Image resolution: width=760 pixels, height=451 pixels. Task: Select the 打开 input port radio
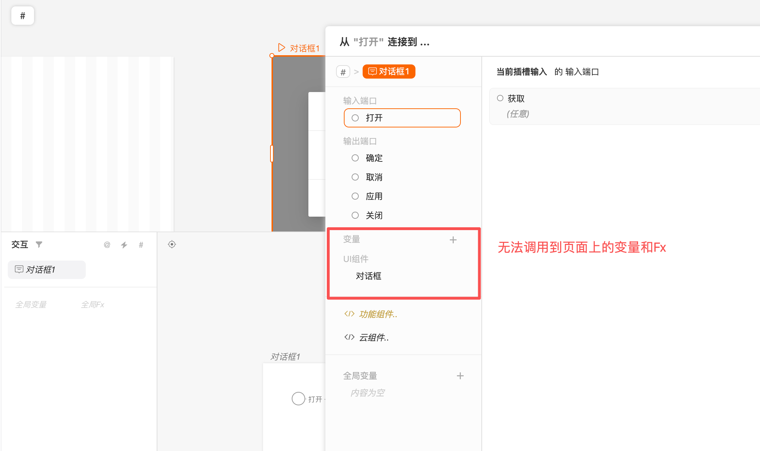pos(355,118)
